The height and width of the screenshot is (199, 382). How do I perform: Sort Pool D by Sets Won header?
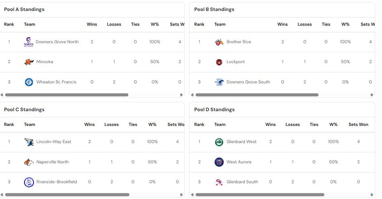(358, 124)
